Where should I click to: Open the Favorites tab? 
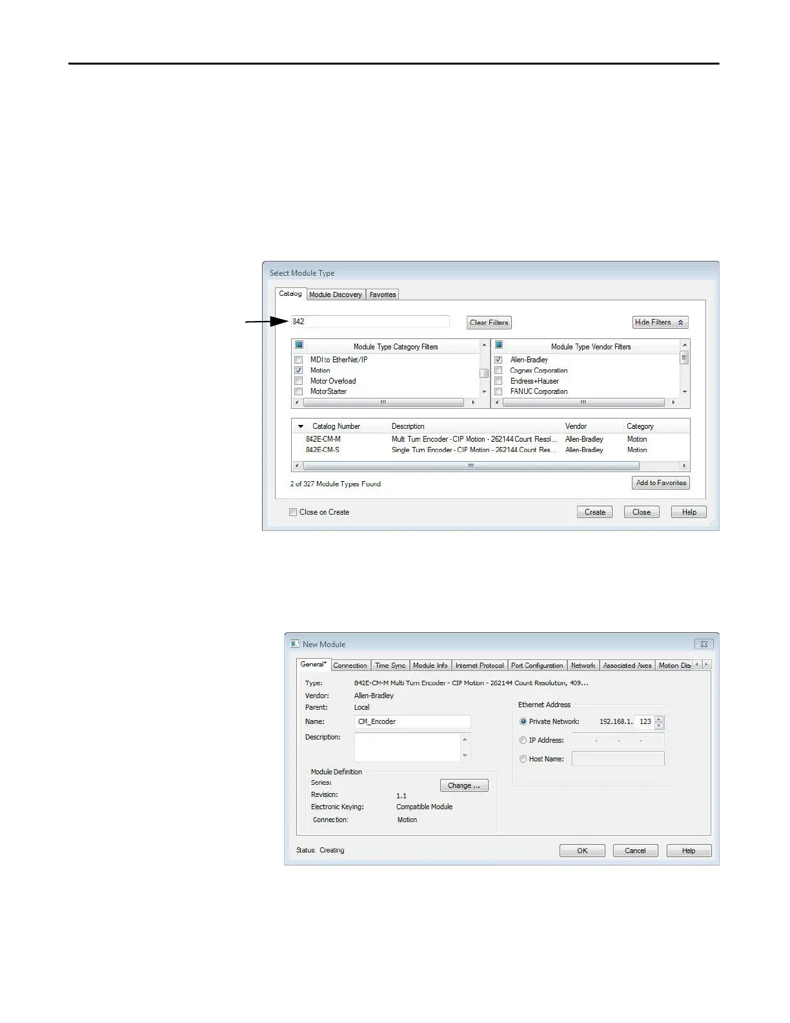tap(383, 294)
